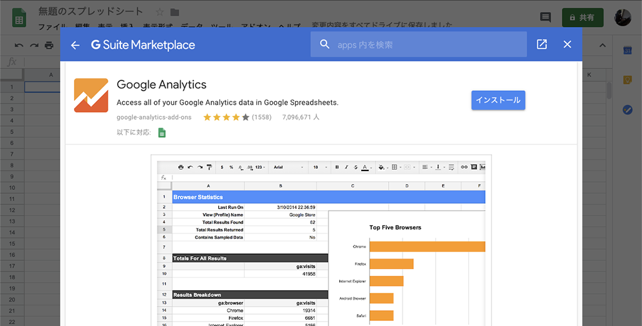Click the search magnifier icon in Marketplace
The image size is (642, 326).
point(325,45)
